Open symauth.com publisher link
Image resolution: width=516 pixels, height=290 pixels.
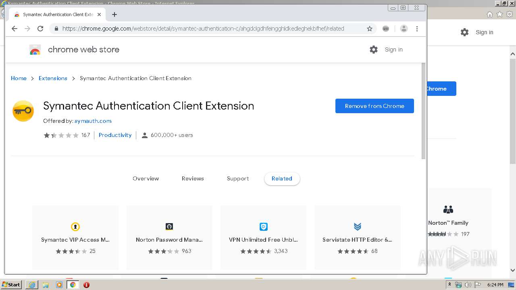click(x=93, y=121)
